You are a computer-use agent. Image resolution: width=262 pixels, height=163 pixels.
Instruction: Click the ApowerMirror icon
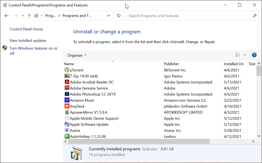[67, 112]
